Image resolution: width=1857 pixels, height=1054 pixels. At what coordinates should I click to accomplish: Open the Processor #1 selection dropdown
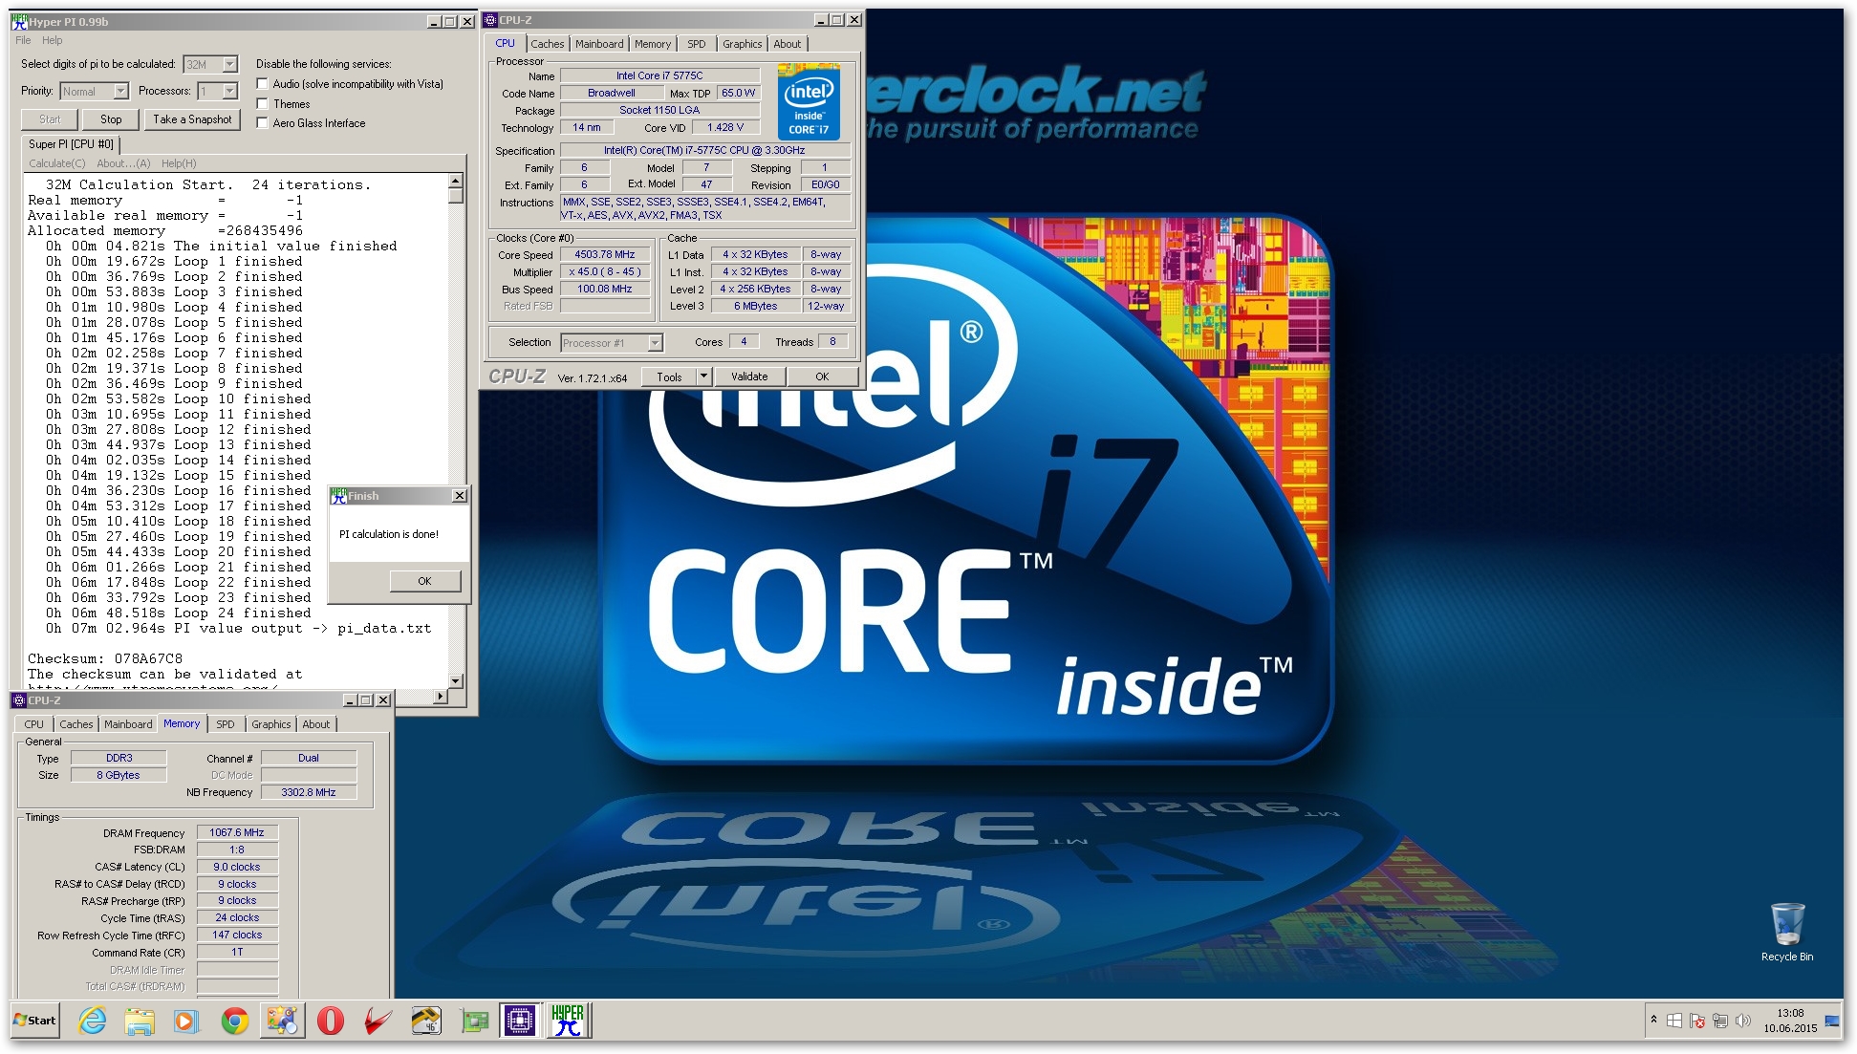coord(656,343)
